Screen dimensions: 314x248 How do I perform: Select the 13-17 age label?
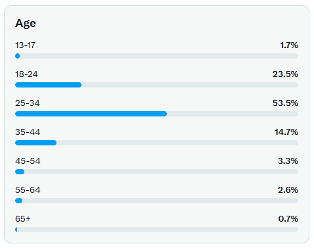click(25, 45)
